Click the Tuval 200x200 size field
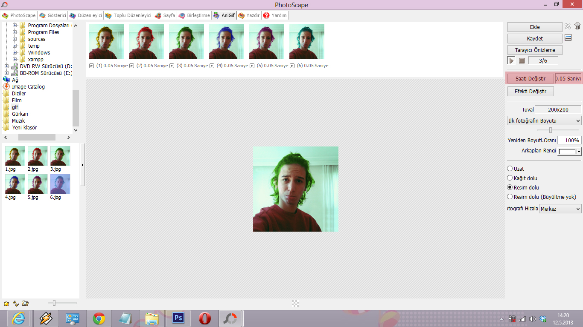This screenshot has height=327, width=583. coord(558,109)
